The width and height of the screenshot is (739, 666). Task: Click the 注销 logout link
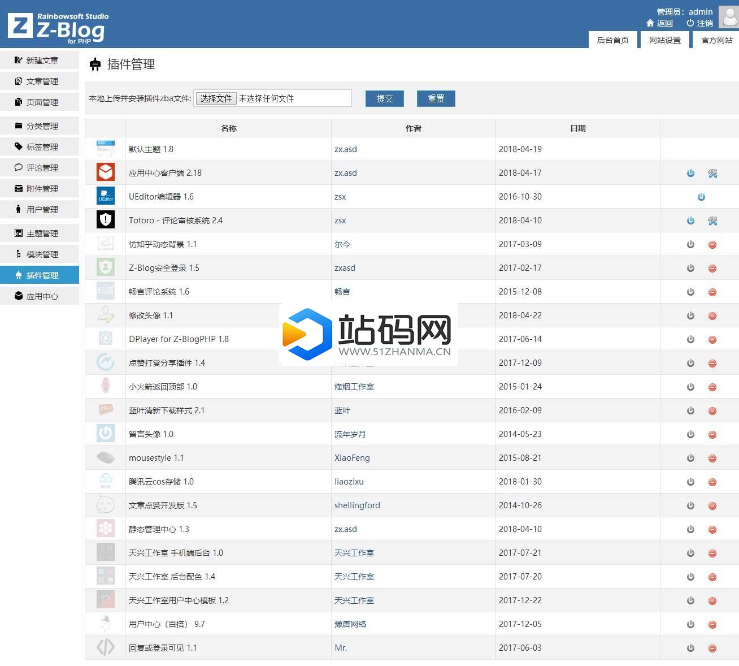699,23
